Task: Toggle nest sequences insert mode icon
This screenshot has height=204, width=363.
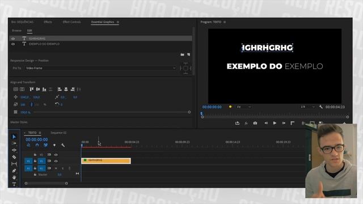Action: (28, 145)
